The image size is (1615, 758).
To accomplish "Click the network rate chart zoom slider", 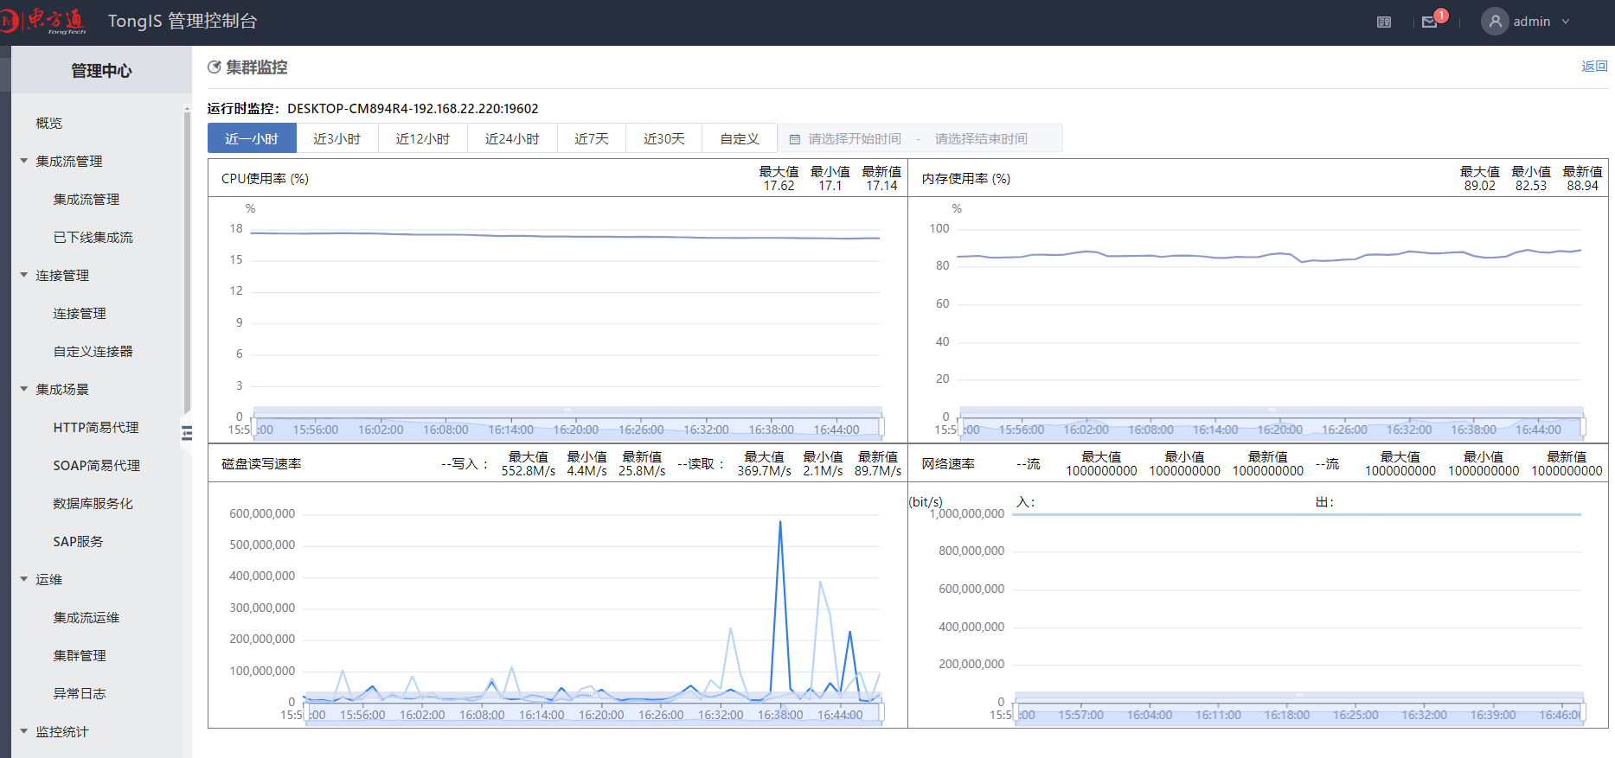I will (1299, 707).
